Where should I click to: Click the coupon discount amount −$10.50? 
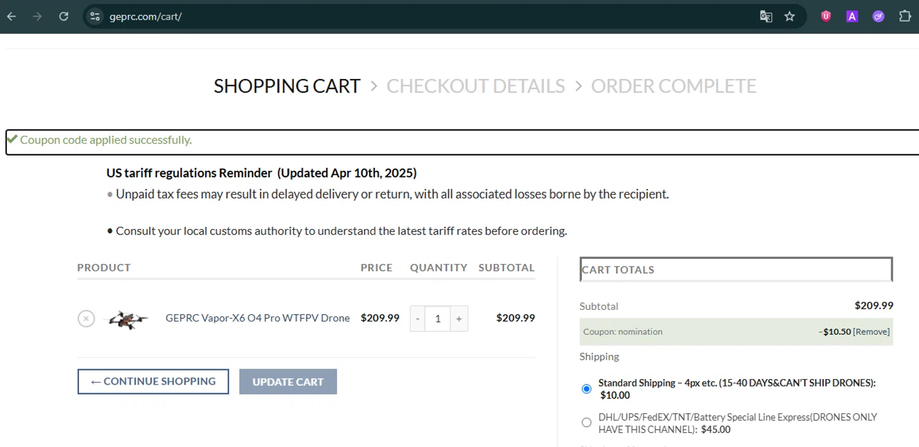(x=834, y=332)
